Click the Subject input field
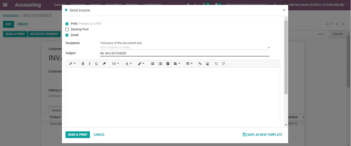351x146 pixels. (x=185, y=53)
